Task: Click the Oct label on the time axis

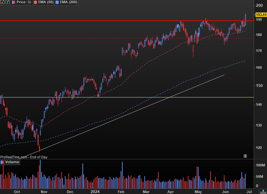Action: coord(17,192)
